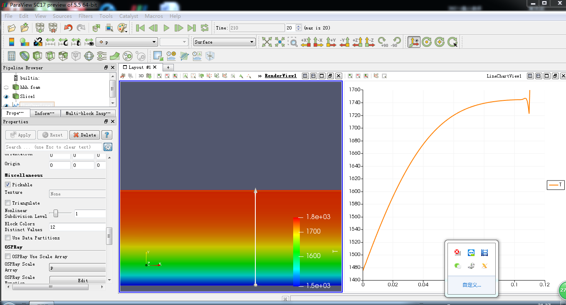Toggle visibility eye of hhh.foam
The image size is (566, 305).
[6, 88]
